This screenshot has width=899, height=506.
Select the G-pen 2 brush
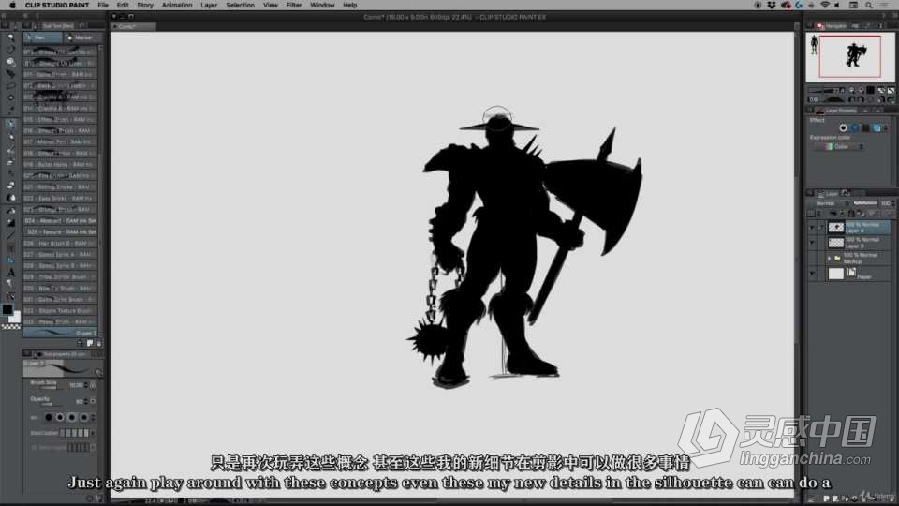pyautogui.click(x=60, y=333)
